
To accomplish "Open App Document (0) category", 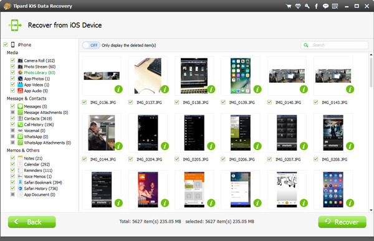I will pos(40,195).
